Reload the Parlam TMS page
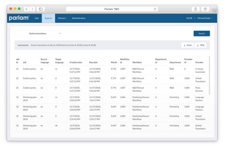The image size is (225, 146). 155,9
